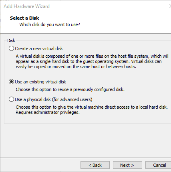
Task: Click the 'Use an existing virtual disk' label text
Action: [40, 82]
